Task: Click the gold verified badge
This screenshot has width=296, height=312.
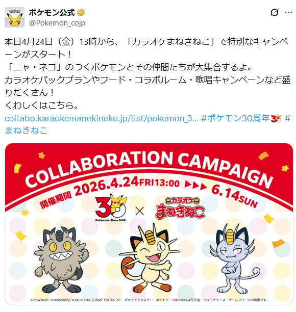Action: pyautogui.click(x=81, y=13)
